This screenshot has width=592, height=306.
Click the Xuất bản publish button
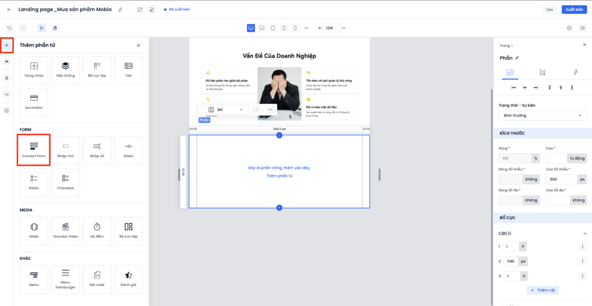tap(574, 9)
